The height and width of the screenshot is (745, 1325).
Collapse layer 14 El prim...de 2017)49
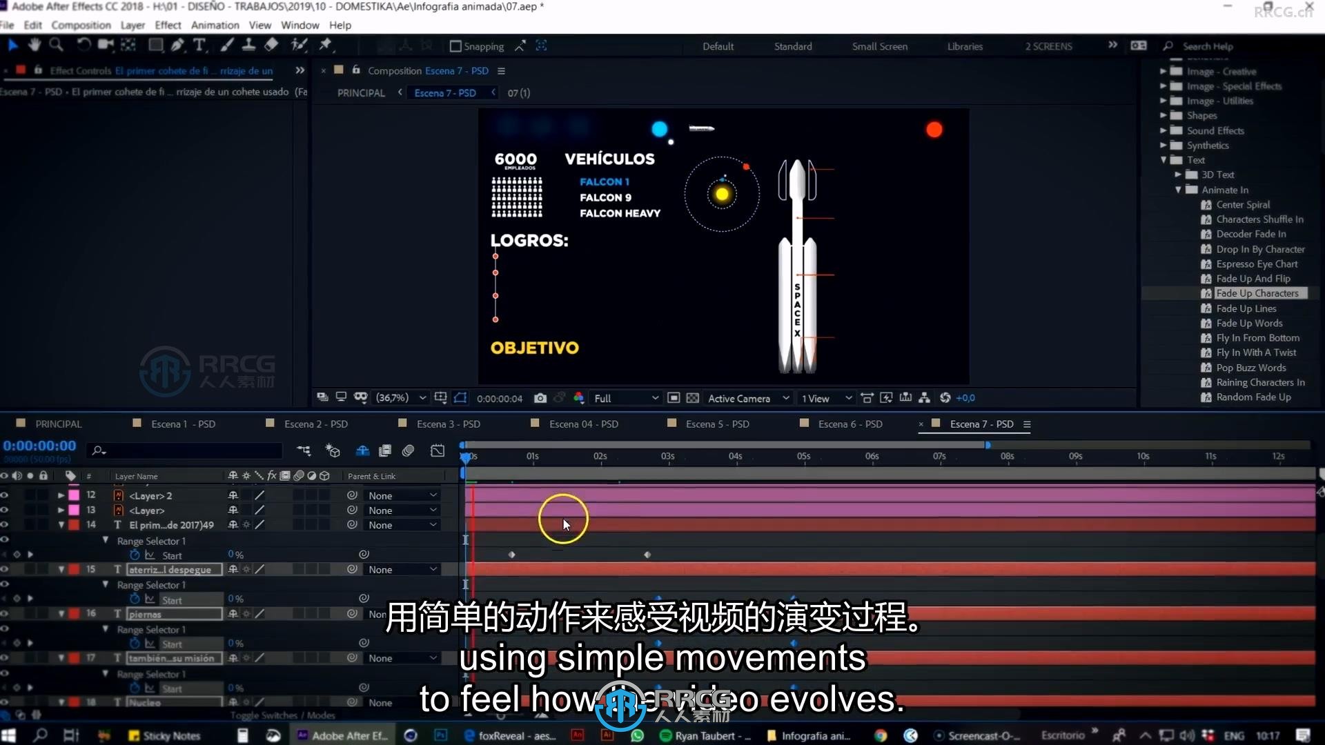[x=61, y=525]
